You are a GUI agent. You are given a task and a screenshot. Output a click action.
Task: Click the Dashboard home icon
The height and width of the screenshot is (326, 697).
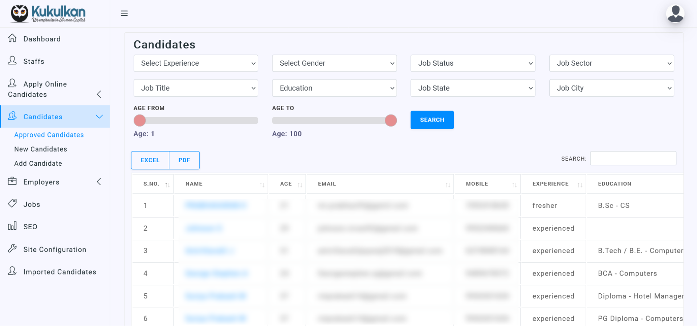pos(12,38)
